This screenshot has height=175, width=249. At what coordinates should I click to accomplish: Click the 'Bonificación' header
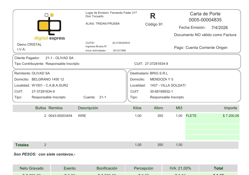click(x=107, y=168)
